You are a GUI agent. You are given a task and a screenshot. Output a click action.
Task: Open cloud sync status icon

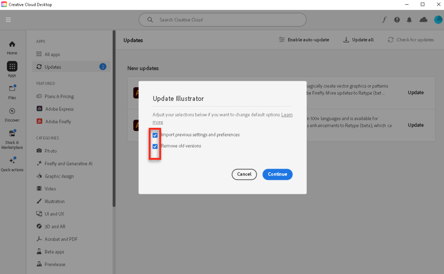coord(423,20)
